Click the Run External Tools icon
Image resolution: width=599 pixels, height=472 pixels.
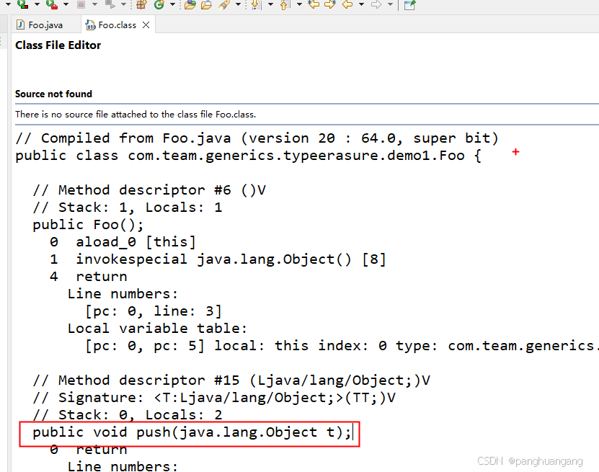[52, 4]
